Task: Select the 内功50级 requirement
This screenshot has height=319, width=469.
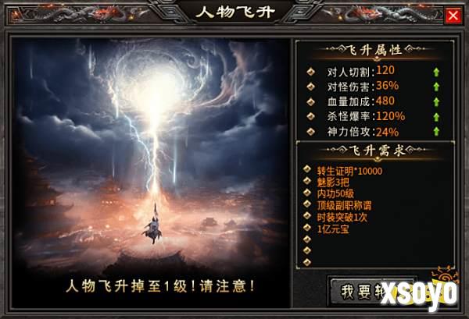Action: tap(335, 194)
